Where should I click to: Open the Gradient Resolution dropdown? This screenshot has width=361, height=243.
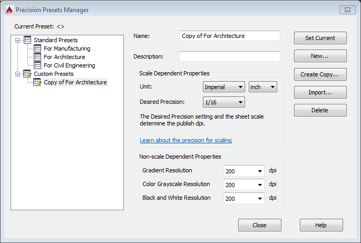click(243, 171)
